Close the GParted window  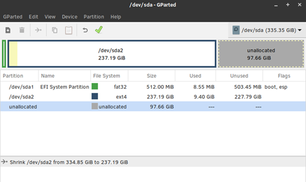coord(299,5)
